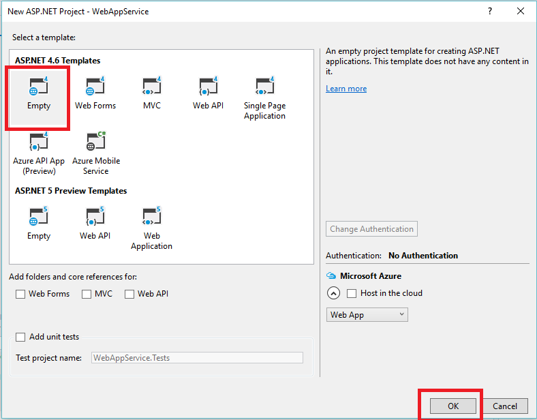
Task: Enable the Web Forms core references checkbox
Action: [x=20, y=294]
